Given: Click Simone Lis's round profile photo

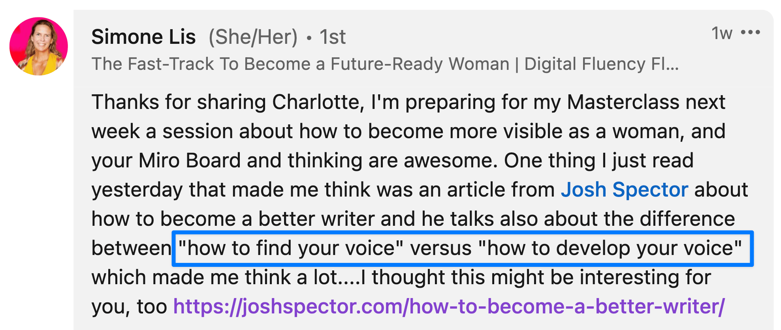Looking at the screenshot, I should coord(39,46).
